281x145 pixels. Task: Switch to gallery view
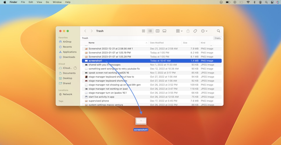click(164, 31)
